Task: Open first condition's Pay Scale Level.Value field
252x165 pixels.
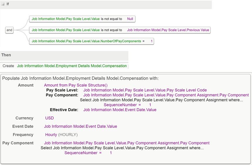Action: pyautogui.click(x=66, y=19)
